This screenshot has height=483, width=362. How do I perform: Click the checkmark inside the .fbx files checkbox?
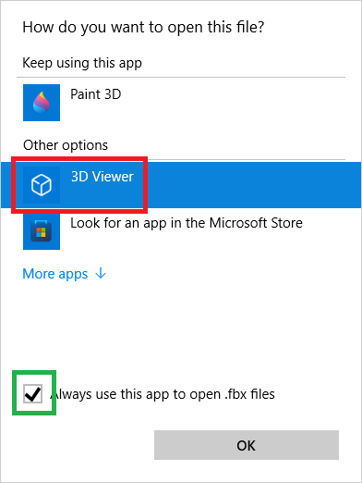[32, 394]
